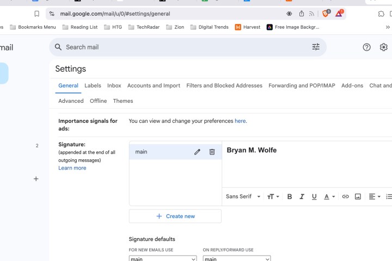The image size is (392, 261).
Task: Open Filters and Blocked Addresses tab
Action: pyautogui.click(x=224, y=85)
